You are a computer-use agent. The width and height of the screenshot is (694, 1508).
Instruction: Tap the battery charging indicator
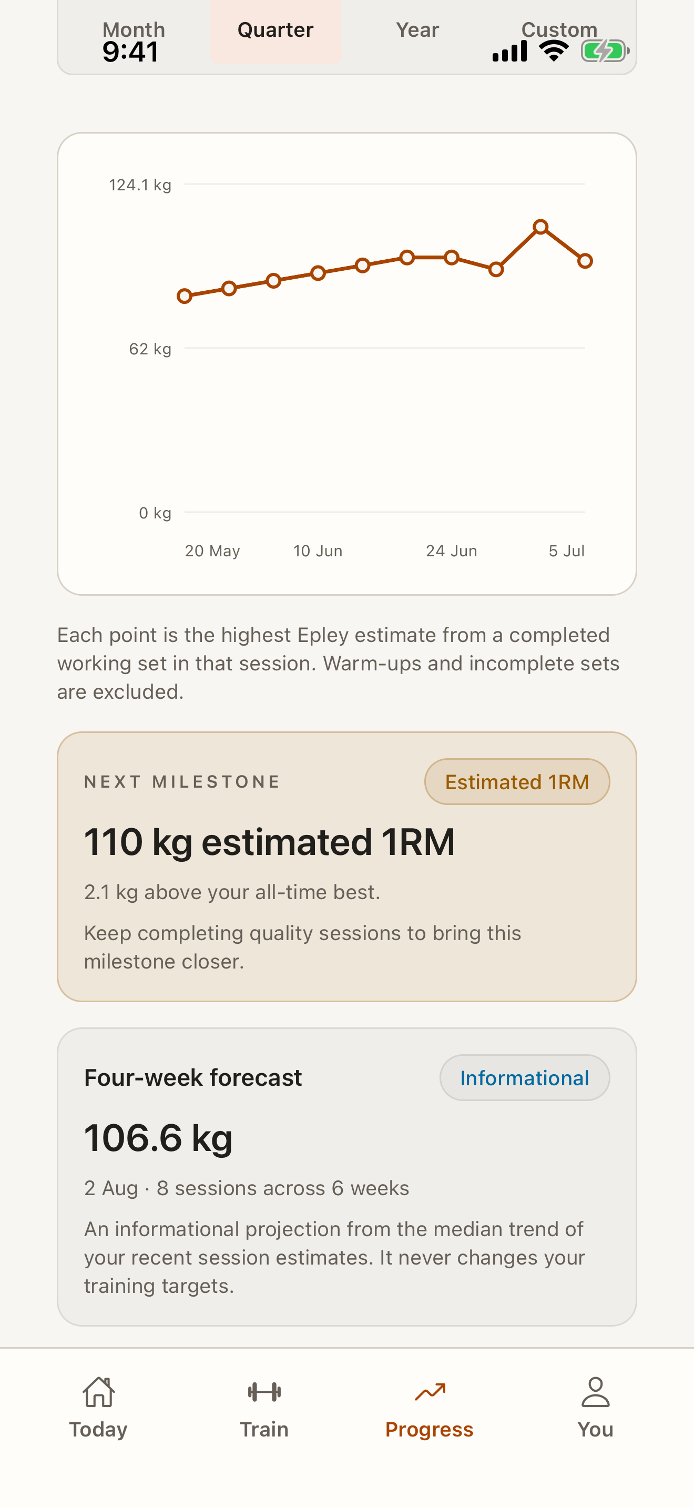(x=605, y=51)
